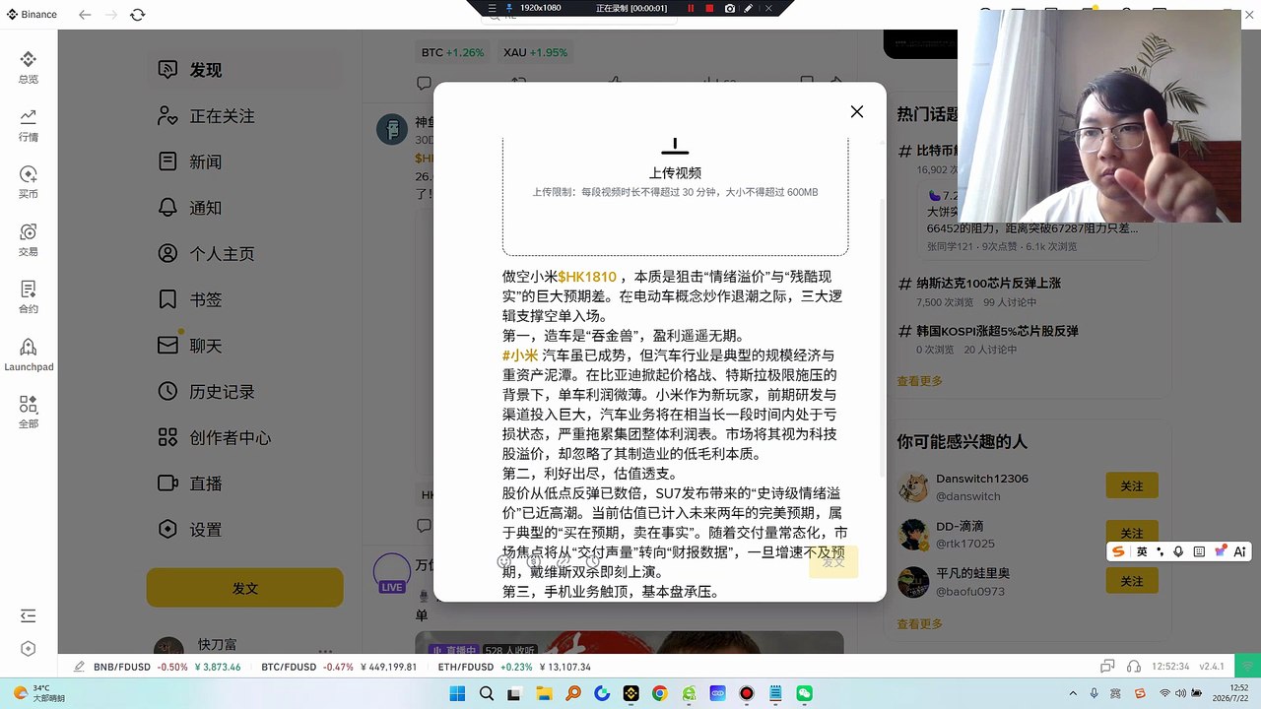Open the 聊天 chat menu item
Image resolution: width=1261 pixels, height=709 pixels.
[244, 346]
